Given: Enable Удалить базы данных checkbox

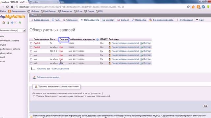Looking at the screenshot, I should (34, 96).
